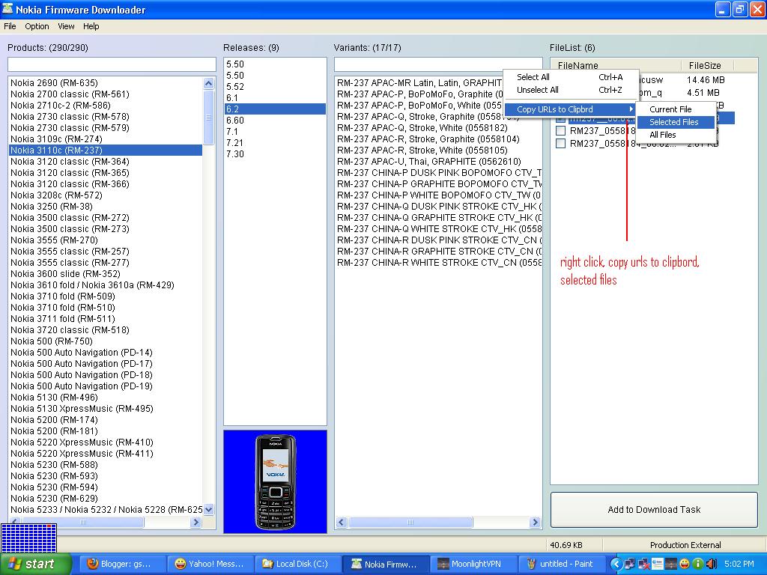Screen dimensions: 767x575
Task: Switch to MoonlightVPN taskbar window
Action: 473,564
